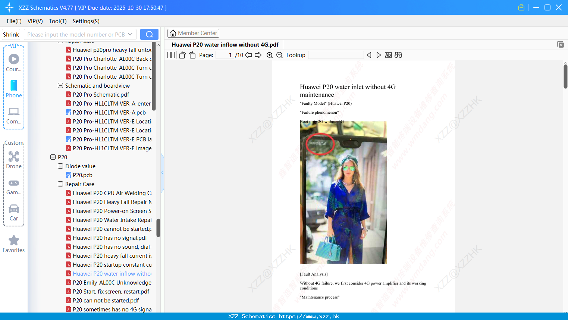
Task: Collapse the P20 tree node
Action: [53, 157]
